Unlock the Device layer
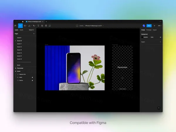The width and height of the screenshot is (176, 132). (x=32, y=80)
